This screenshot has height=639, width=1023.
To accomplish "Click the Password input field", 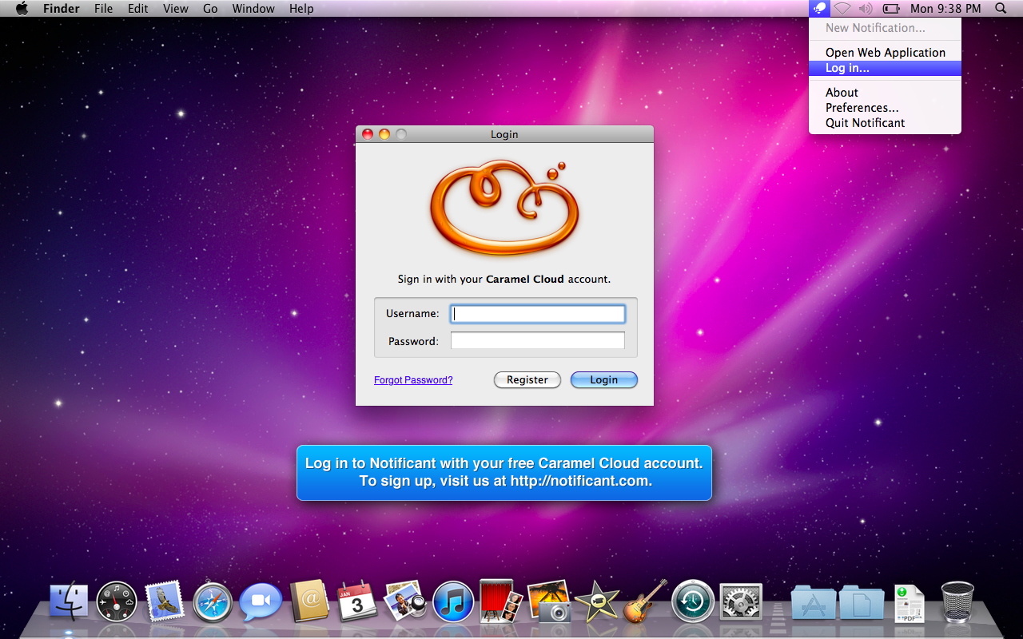I will click(x=537, y=339).
